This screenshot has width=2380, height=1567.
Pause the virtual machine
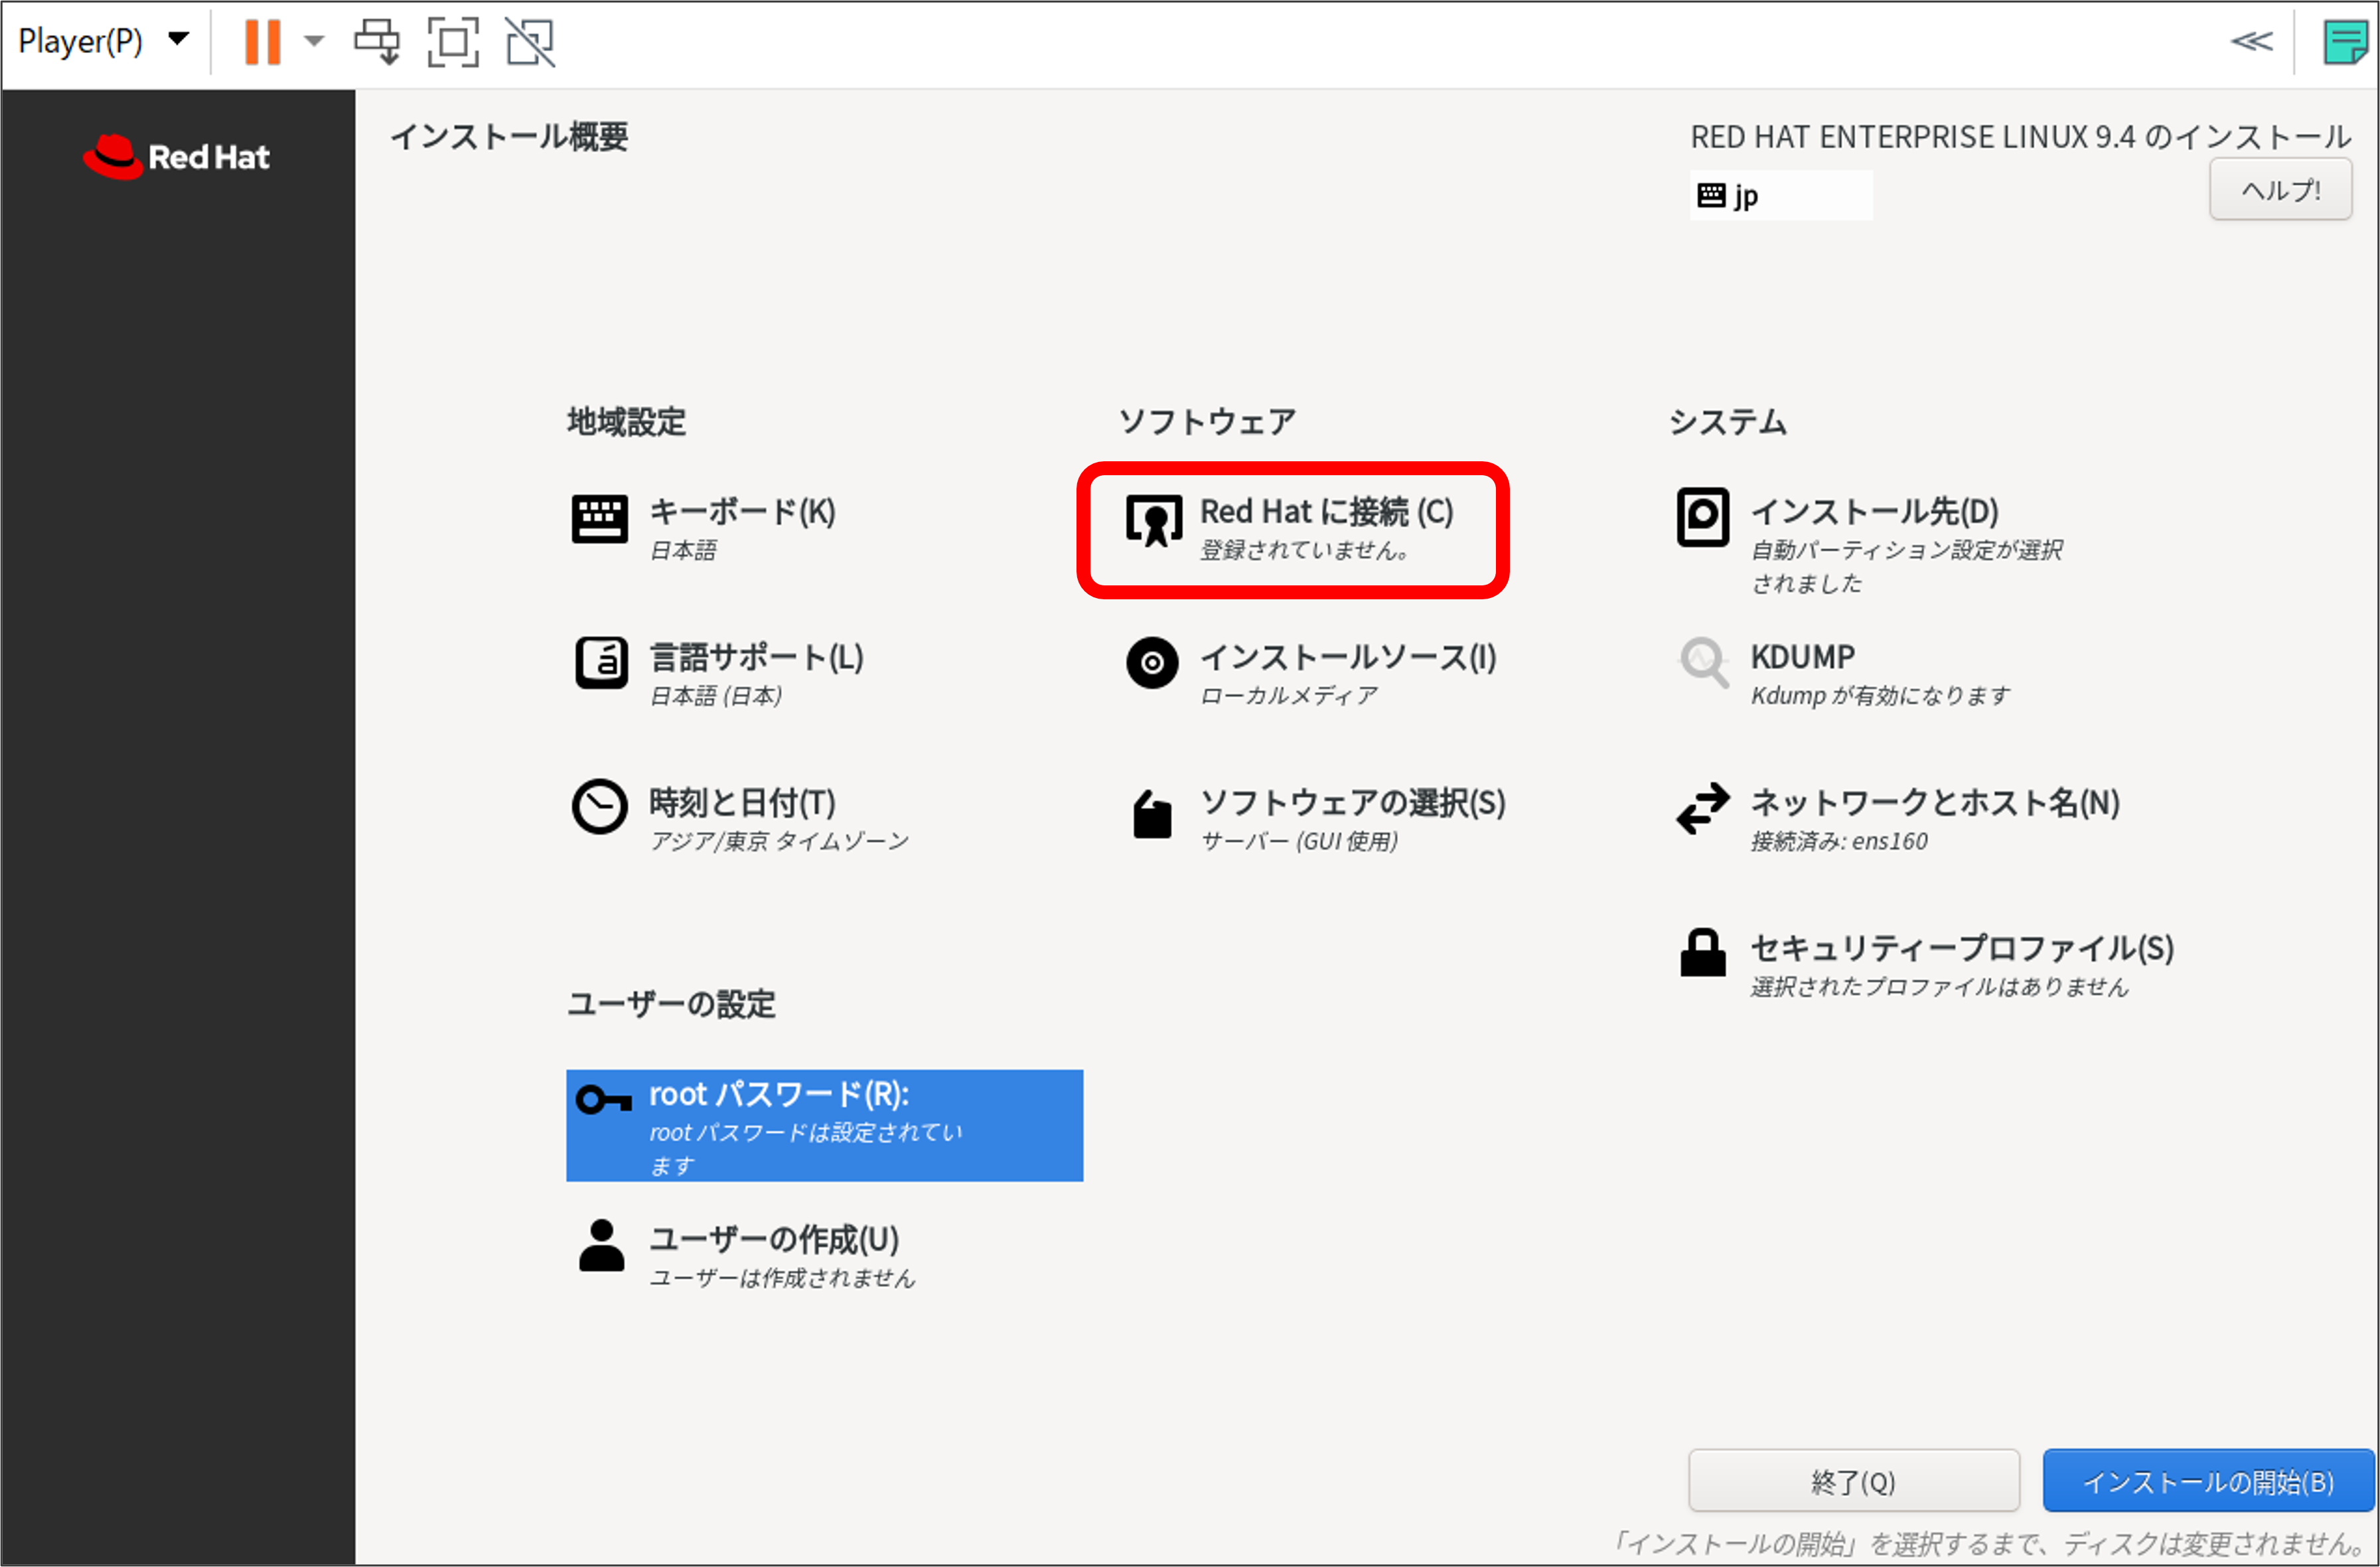[x=263, y=41]
